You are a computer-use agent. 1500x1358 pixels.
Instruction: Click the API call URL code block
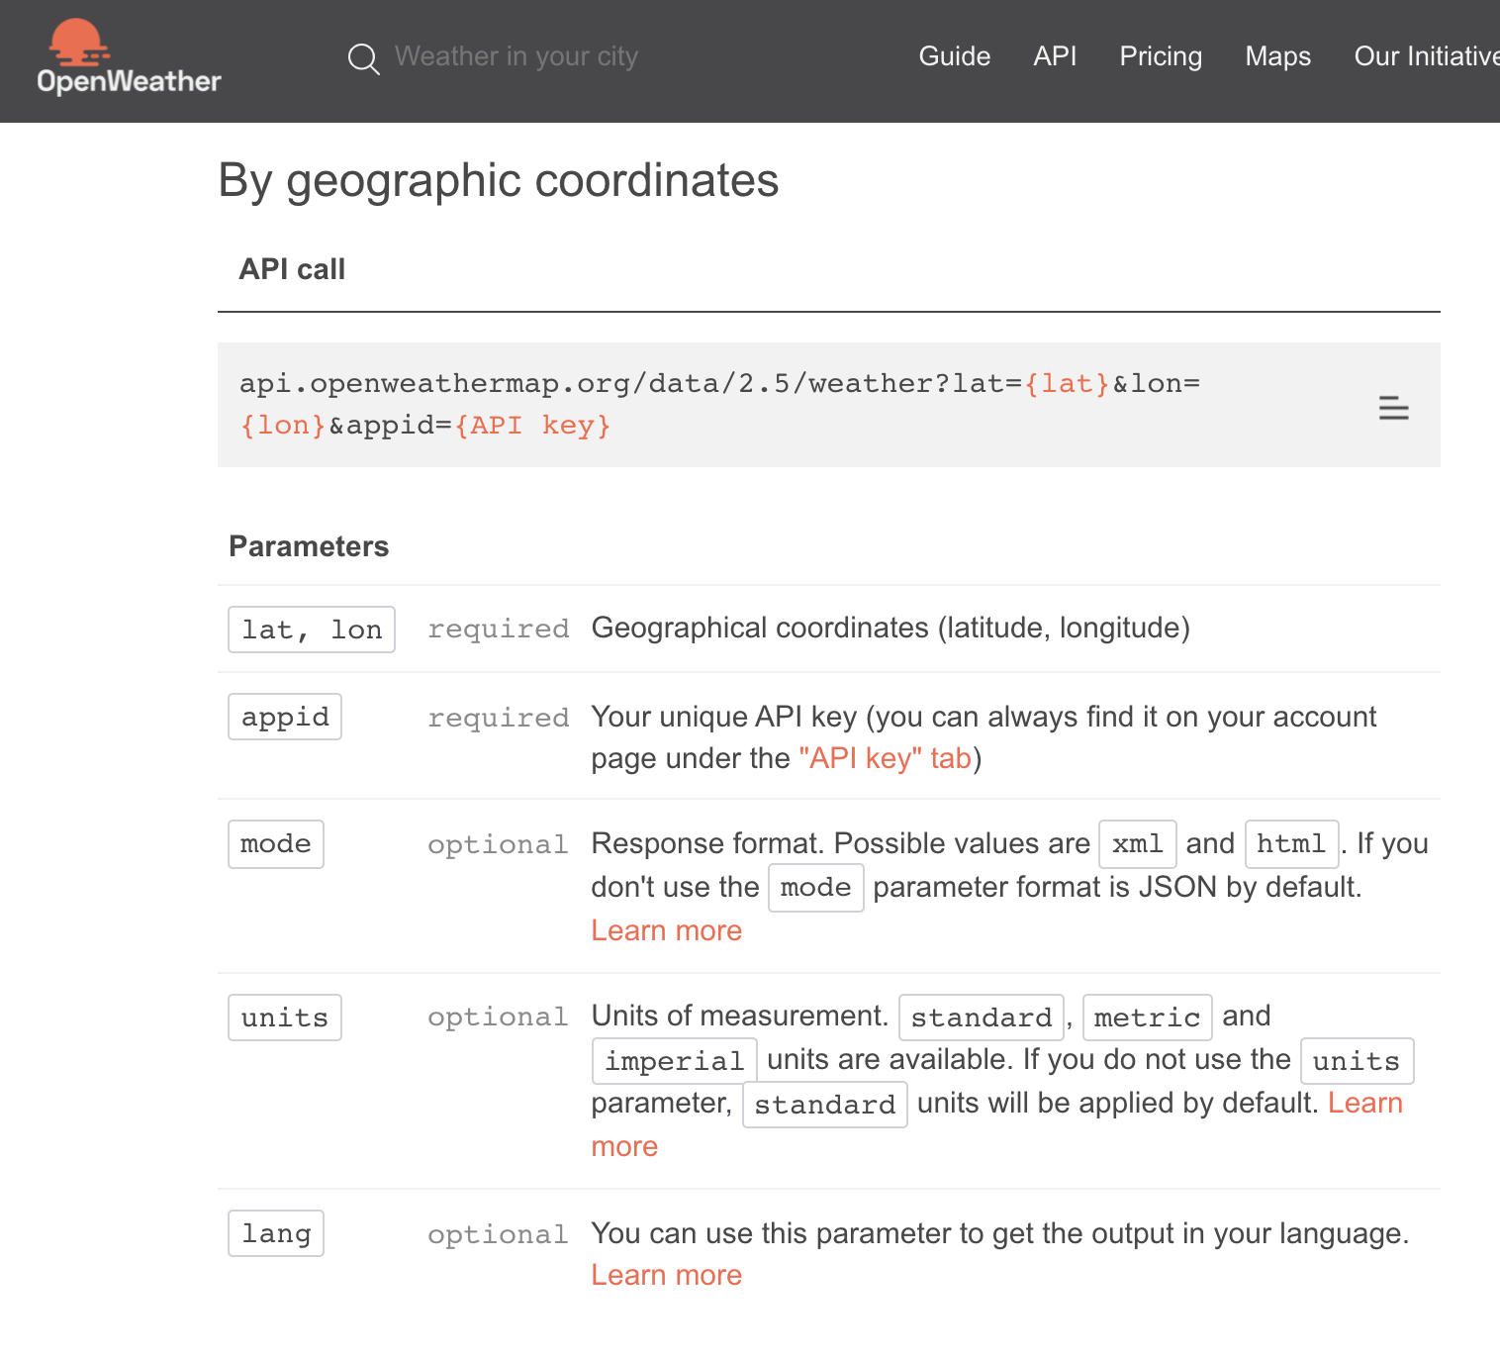pyautogui.click(x=829, y=405)
